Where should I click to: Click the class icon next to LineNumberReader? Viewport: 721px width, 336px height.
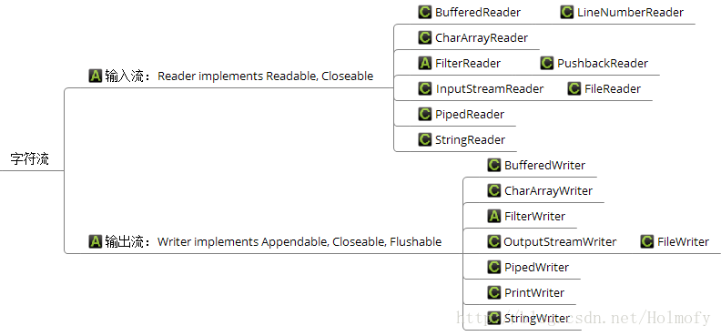(567, 12)
